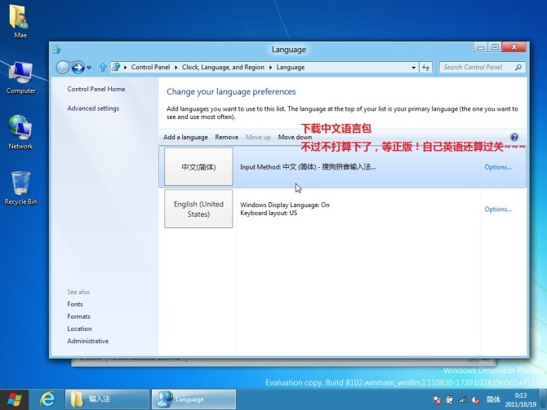The width and height of the screenshot is (547, 410).
Task: Open the Formats link under See also
Action: [78, 316]
